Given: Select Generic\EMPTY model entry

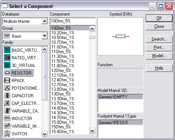Looking at the screenshot, I should click(x=121, y=97).
